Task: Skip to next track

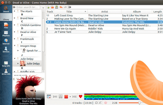Action: (74, 97)
